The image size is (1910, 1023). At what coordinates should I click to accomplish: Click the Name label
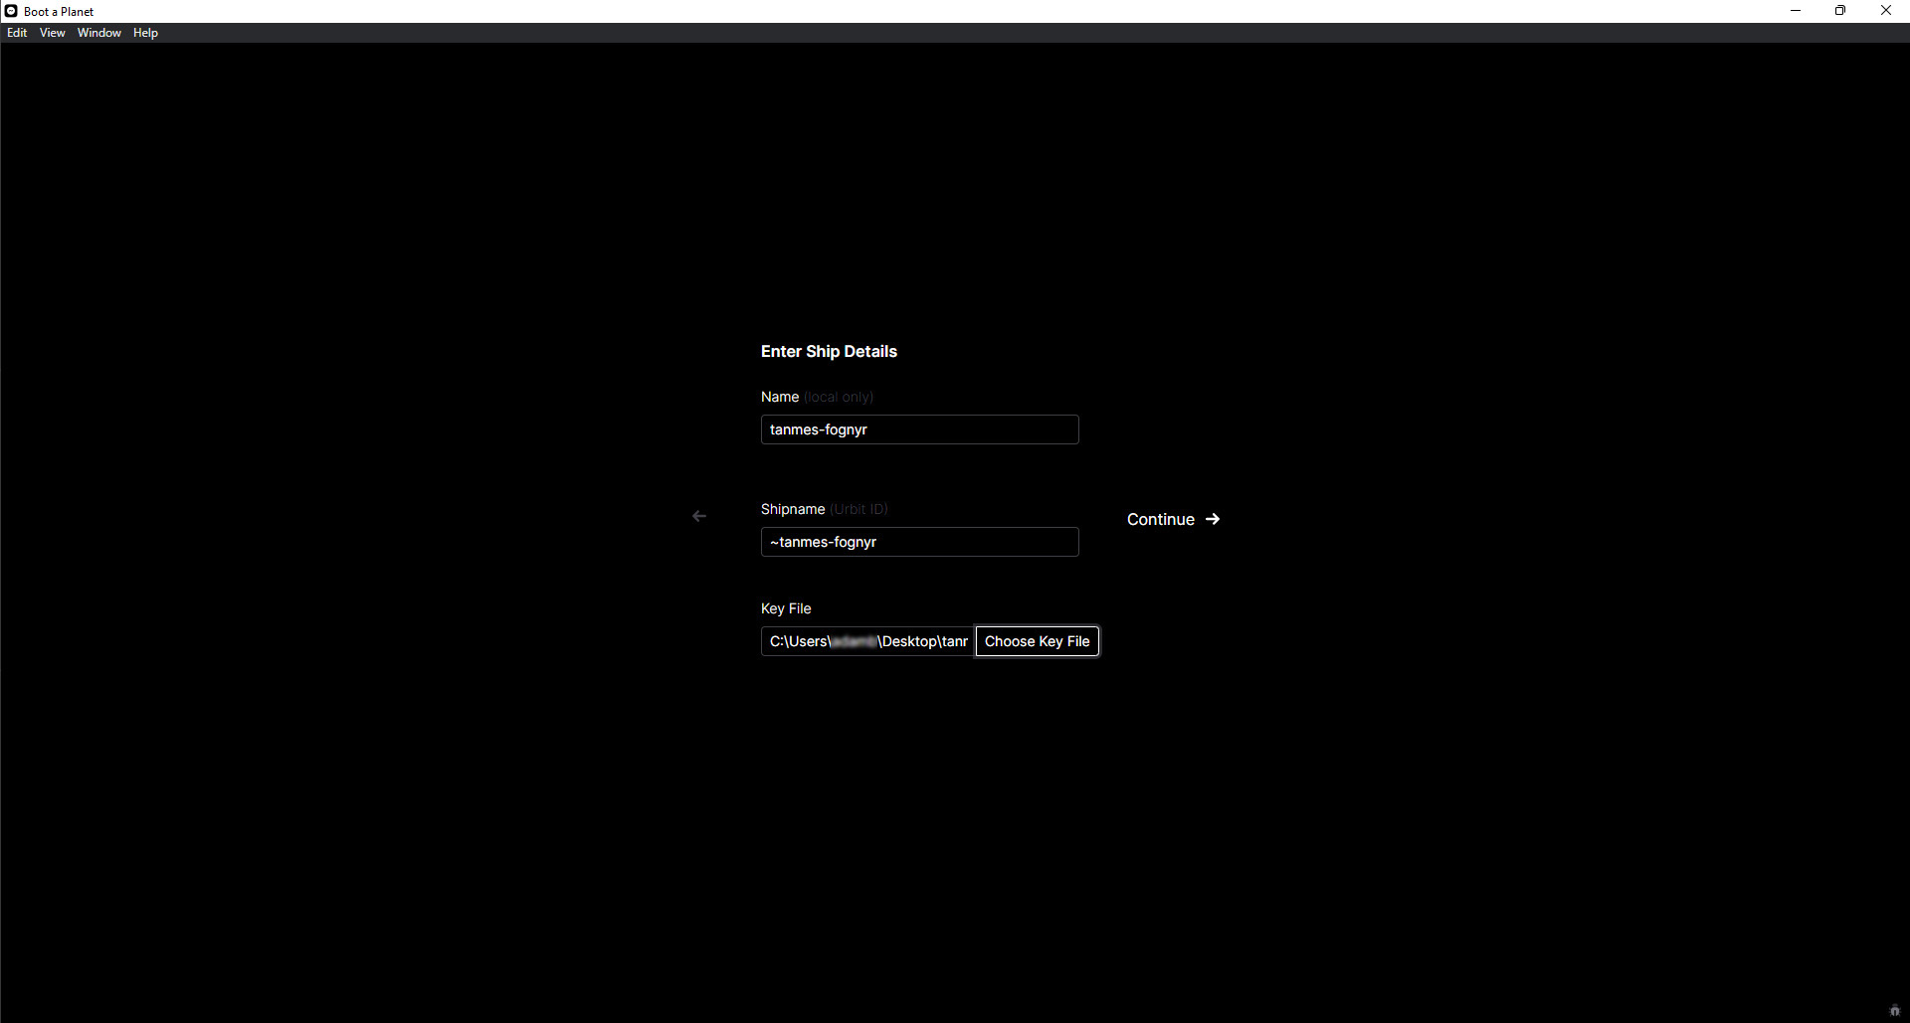780,397
